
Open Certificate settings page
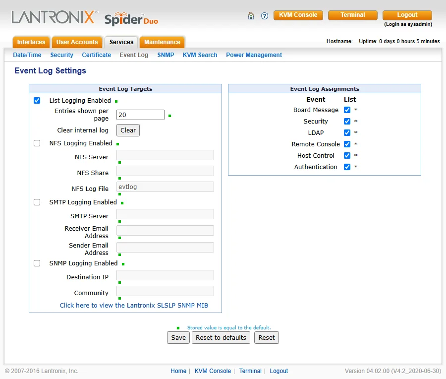(97, 55)
